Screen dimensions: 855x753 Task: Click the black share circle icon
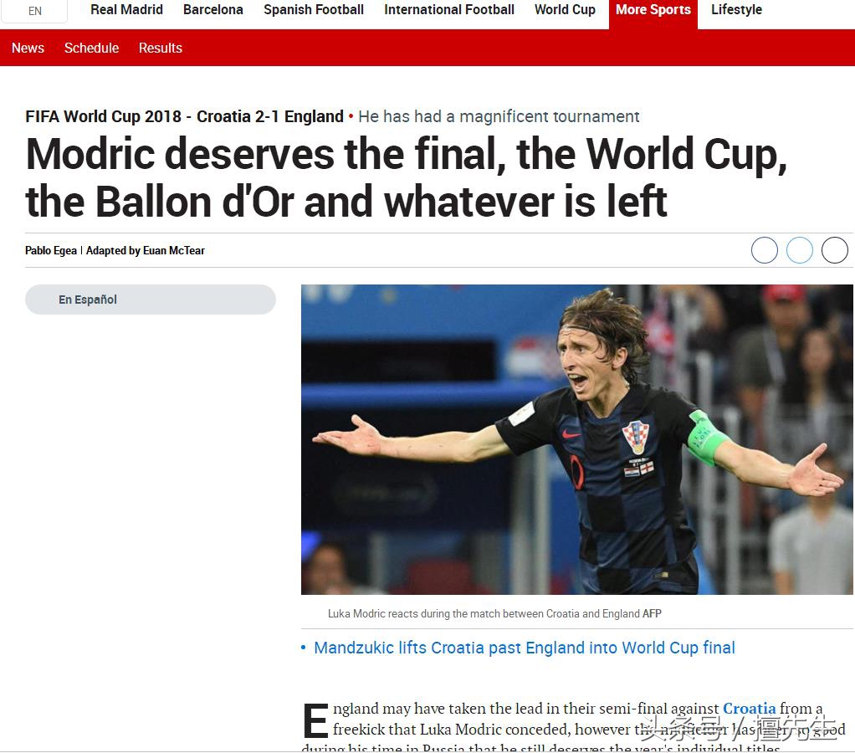pos(835,250)
